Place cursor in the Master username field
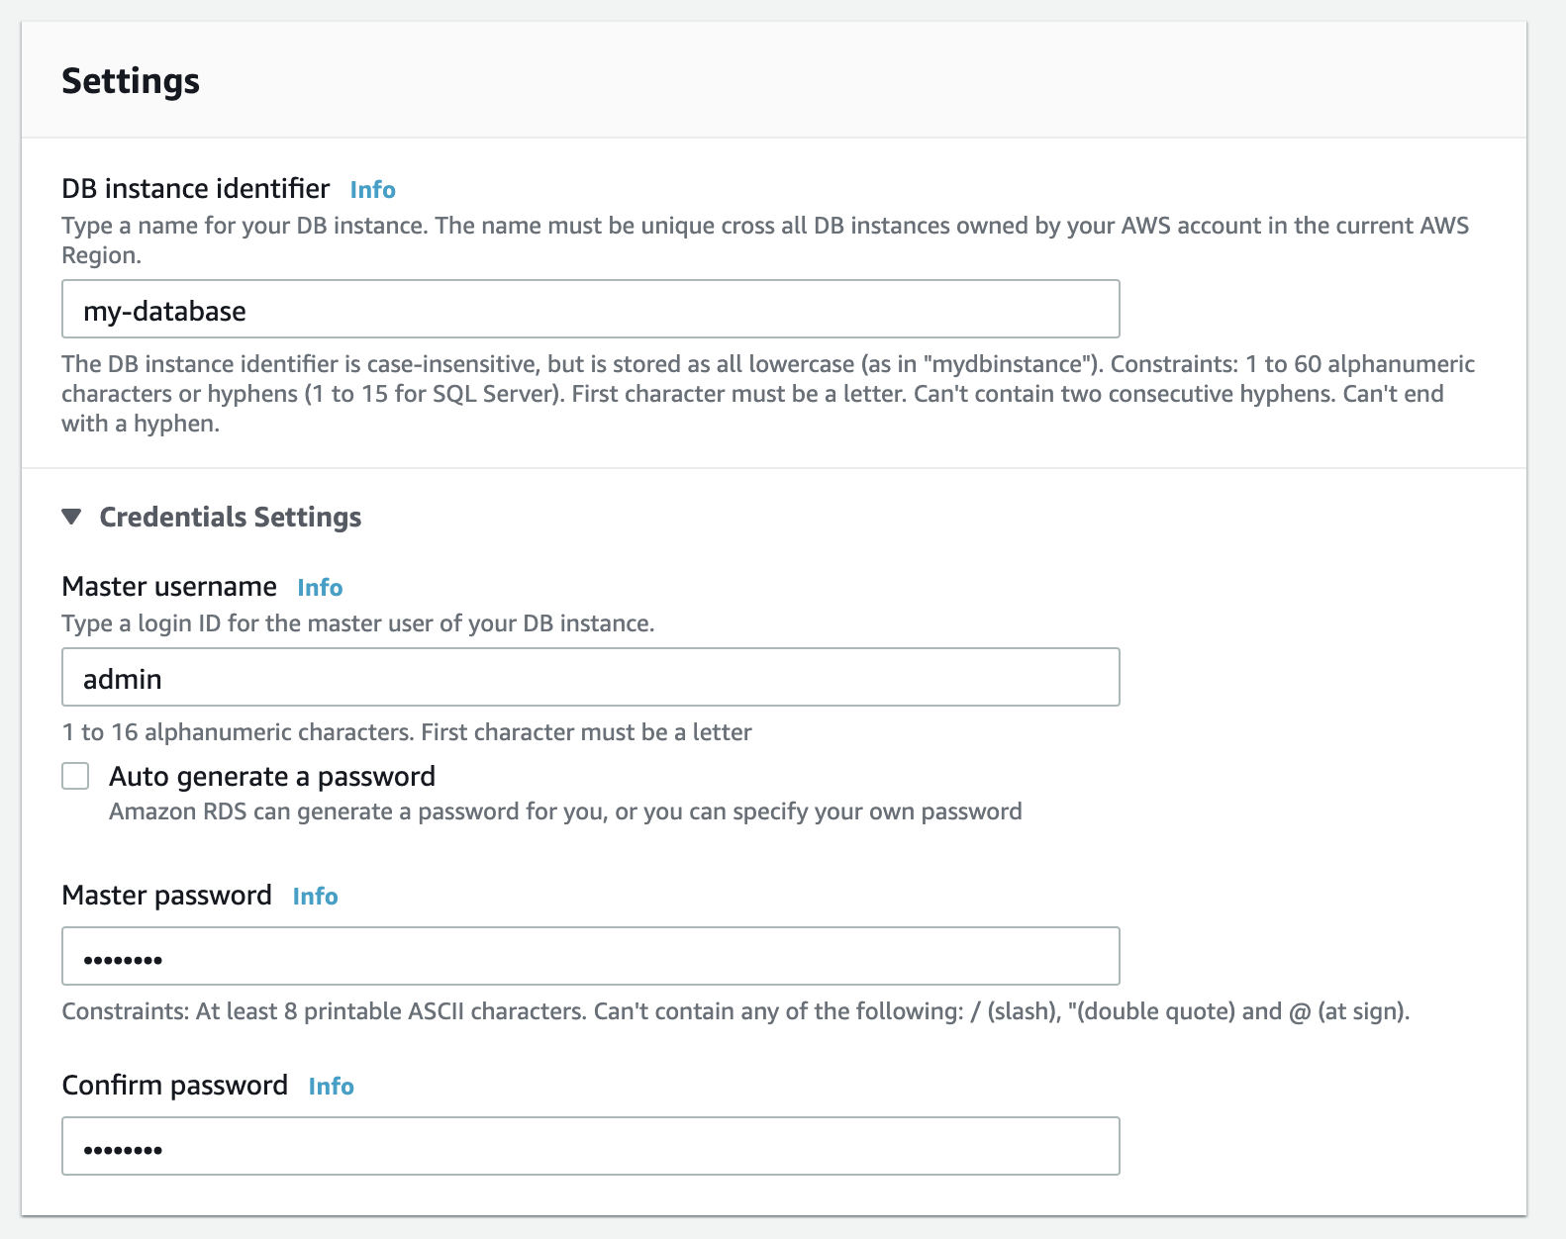 point(590,678)
